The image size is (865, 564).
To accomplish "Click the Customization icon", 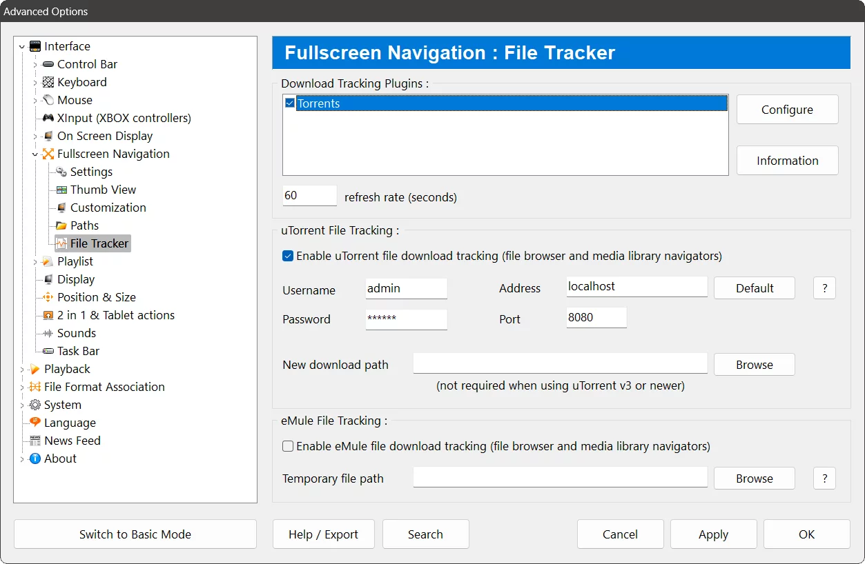I will tap(61, 208).
